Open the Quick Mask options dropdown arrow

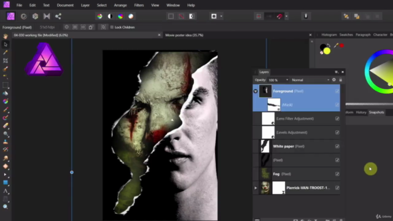coord(221,17)
